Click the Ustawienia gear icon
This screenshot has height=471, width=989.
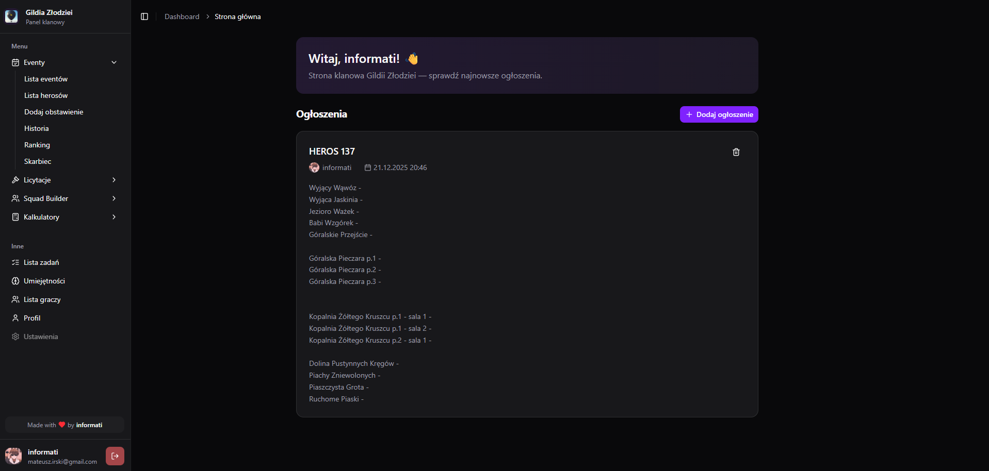[x=15, y=337]
